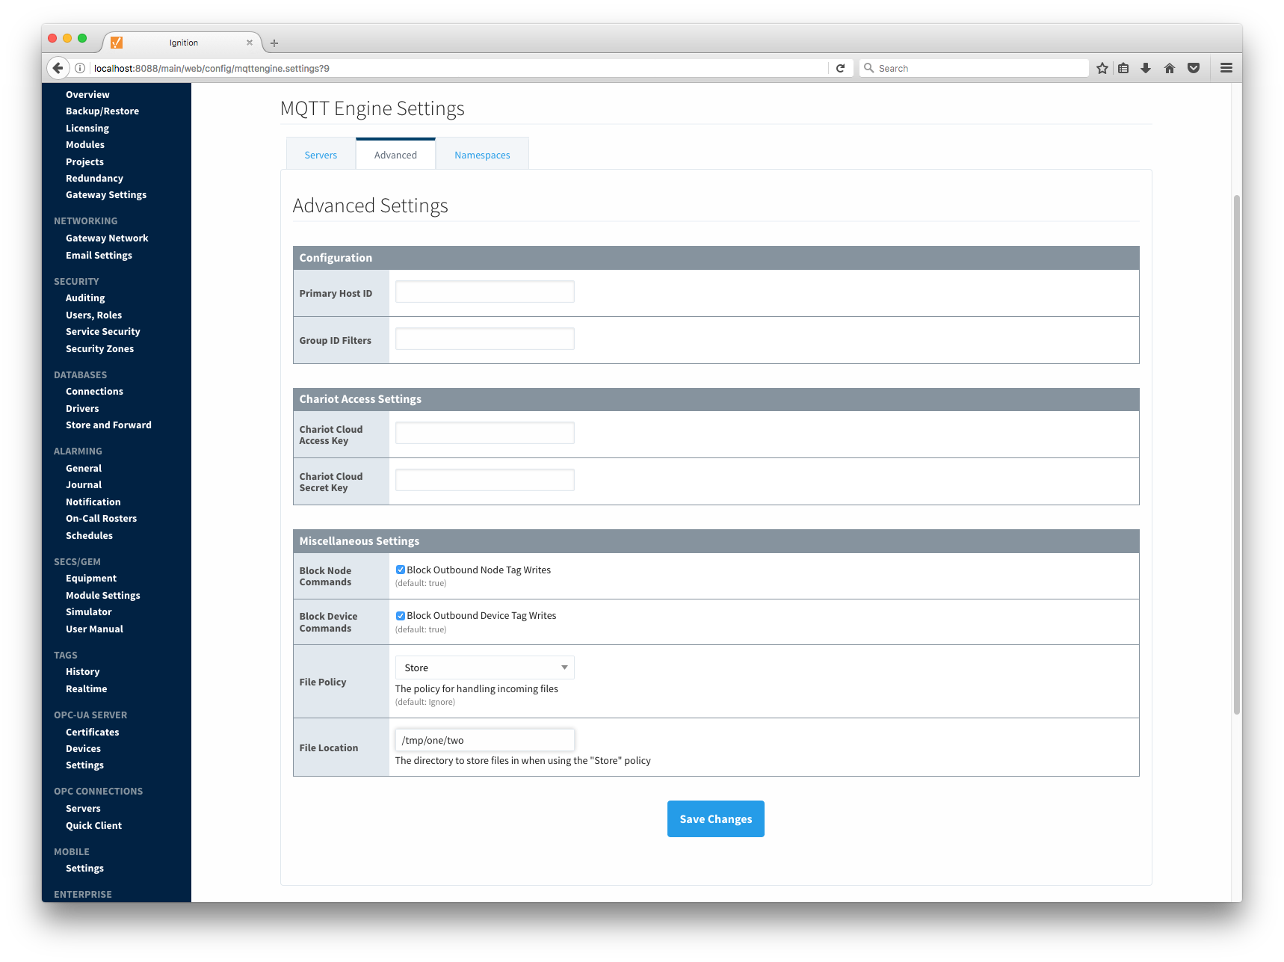
Task: Click the page vertical scrollbar
Action: point(1237,454)
